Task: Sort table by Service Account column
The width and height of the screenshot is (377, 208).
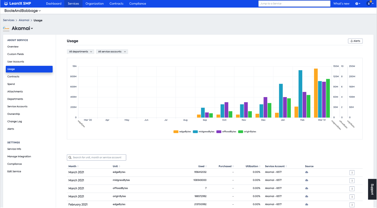Action: 276,166
